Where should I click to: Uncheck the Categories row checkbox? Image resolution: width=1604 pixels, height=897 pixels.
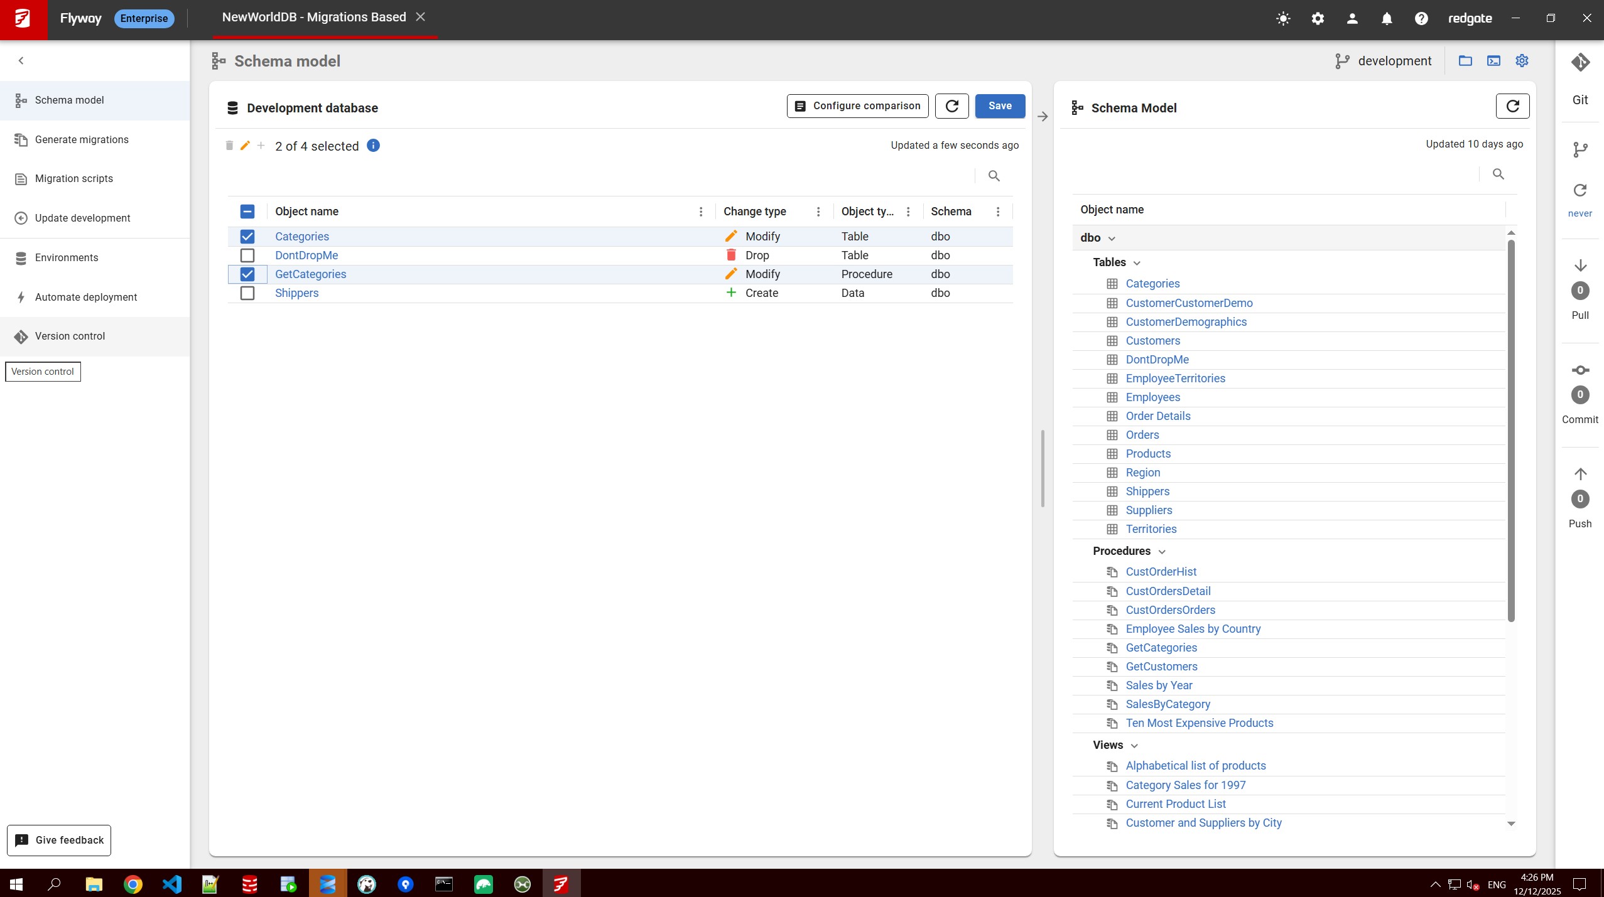point(247,237)
